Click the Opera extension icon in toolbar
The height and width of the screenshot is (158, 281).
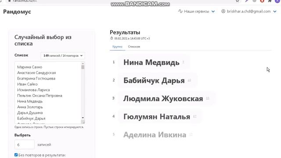point(262,1)
